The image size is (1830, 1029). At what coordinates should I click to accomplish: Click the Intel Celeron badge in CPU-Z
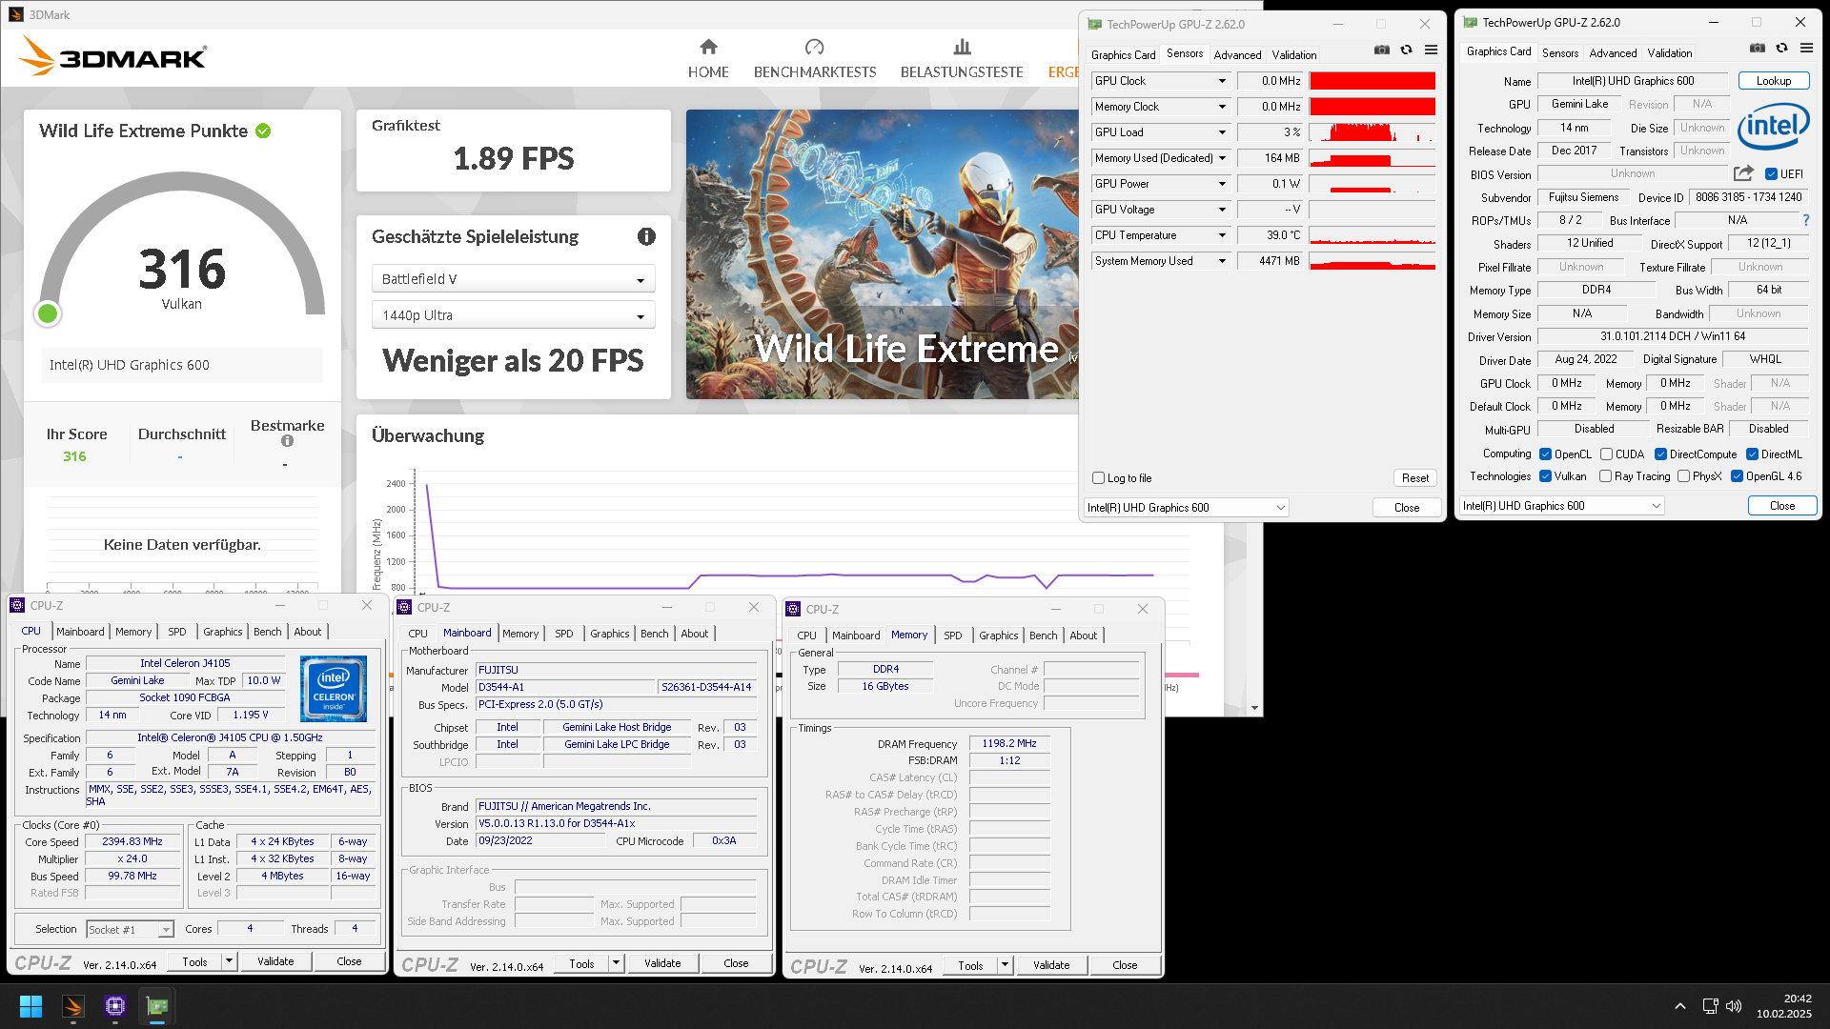[334, 688]
